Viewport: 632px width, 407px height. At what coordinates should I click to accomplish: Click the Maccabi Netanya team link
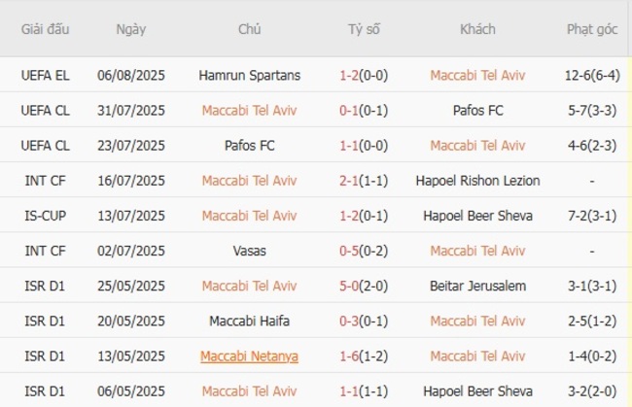pyautogui.click(x=249, y=356)
